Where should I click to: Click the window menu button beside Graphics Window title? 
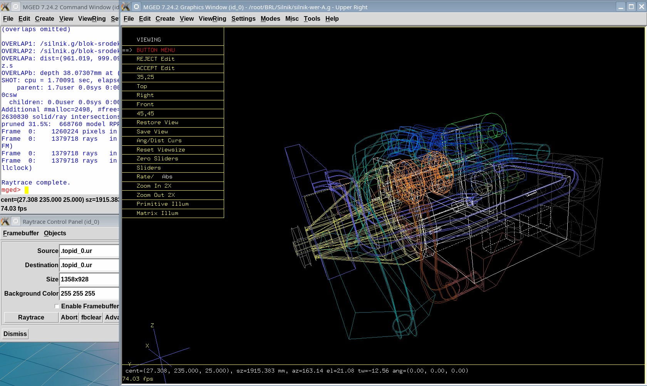tap(136, 7)
